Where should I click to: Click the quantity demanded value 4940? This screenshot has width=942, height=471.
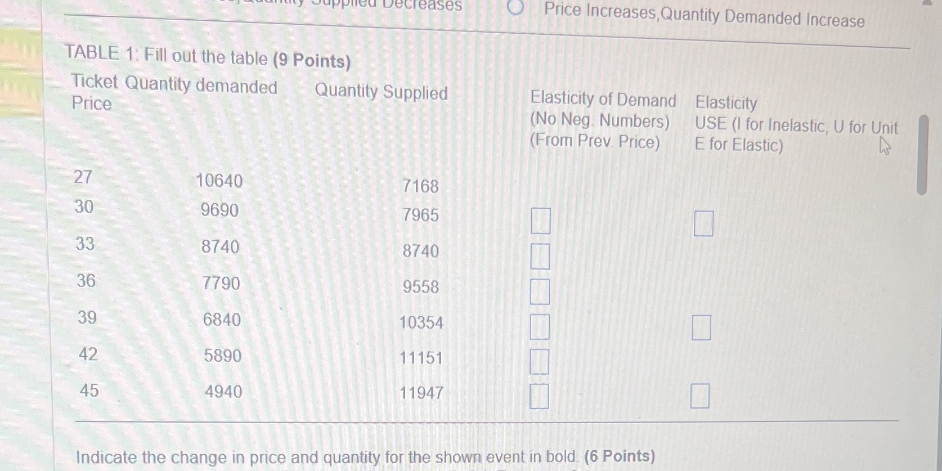(x=223, y=391)
